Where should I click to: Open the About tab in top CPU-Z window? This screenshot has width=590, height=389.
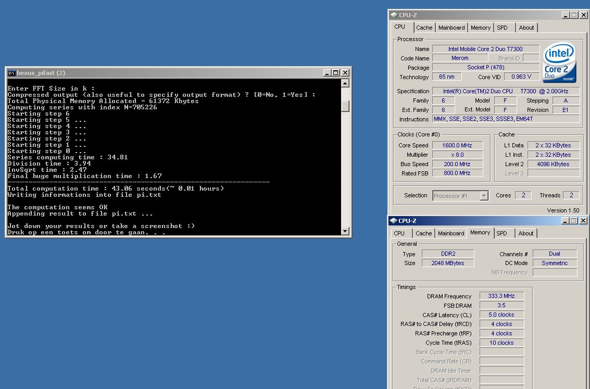click(526, 28)
